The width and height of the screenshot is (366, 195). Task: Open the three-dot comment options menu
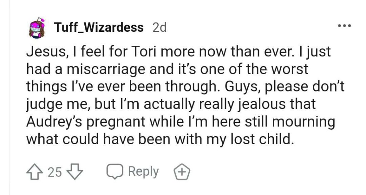345,26
